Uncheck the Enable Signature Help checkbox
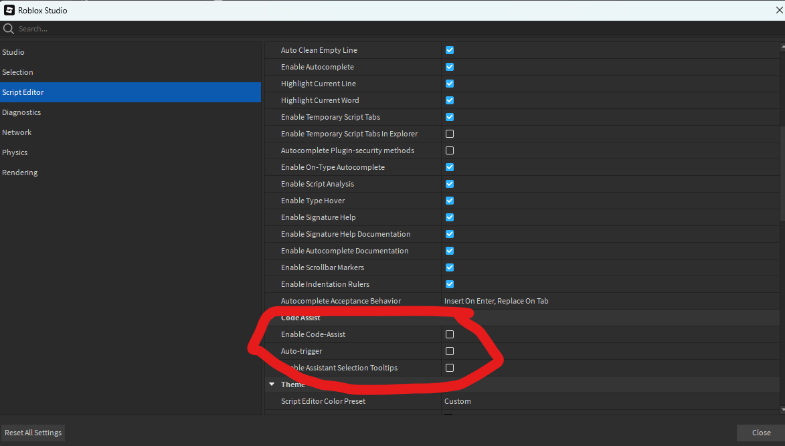 click(450, 217)
